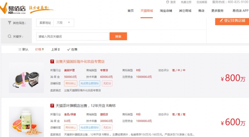The height and width of the screenshot is (137, 249).
Task: Click tea listing seller description text
Action: point(129,134)
